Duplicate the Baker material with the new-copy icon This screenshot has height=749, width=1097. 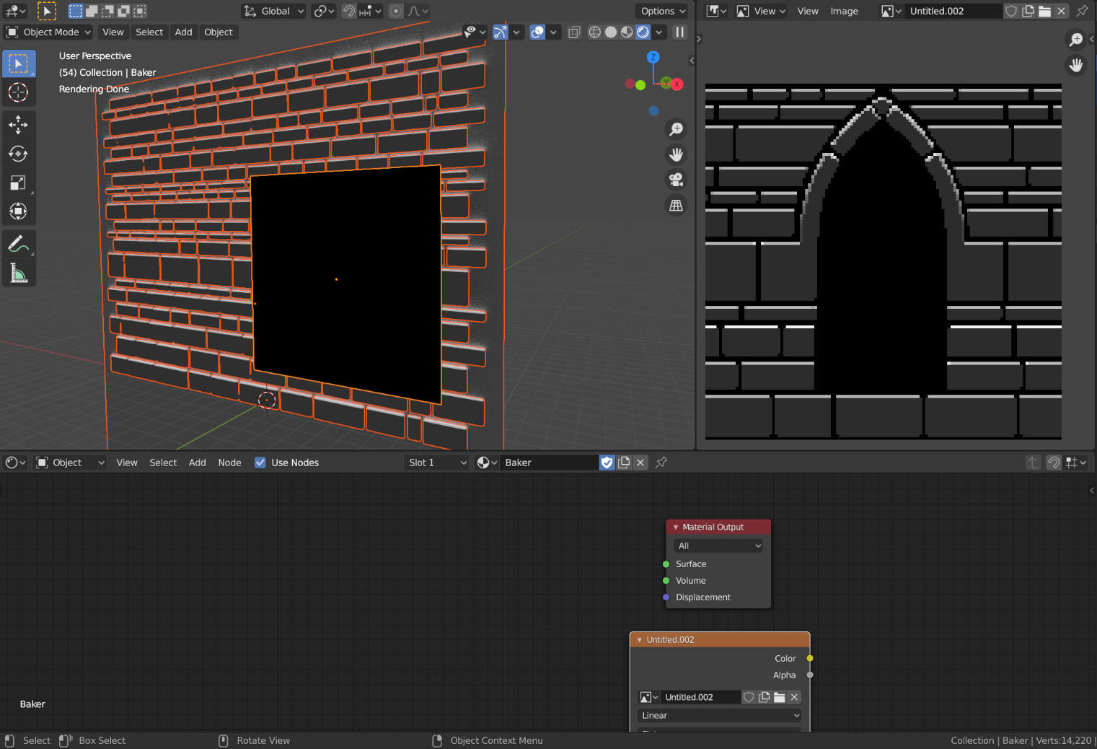(624, 463)
